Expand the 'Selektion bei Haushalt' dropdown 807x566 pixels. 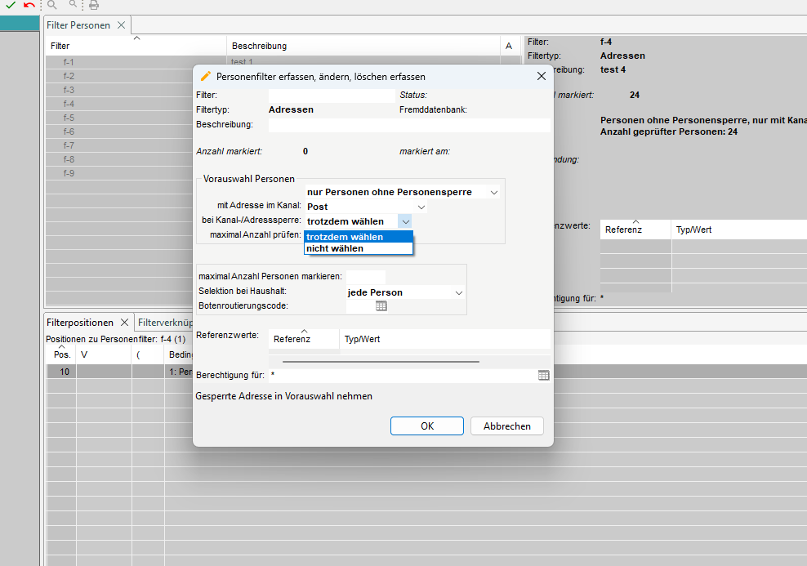pos(459,292)
